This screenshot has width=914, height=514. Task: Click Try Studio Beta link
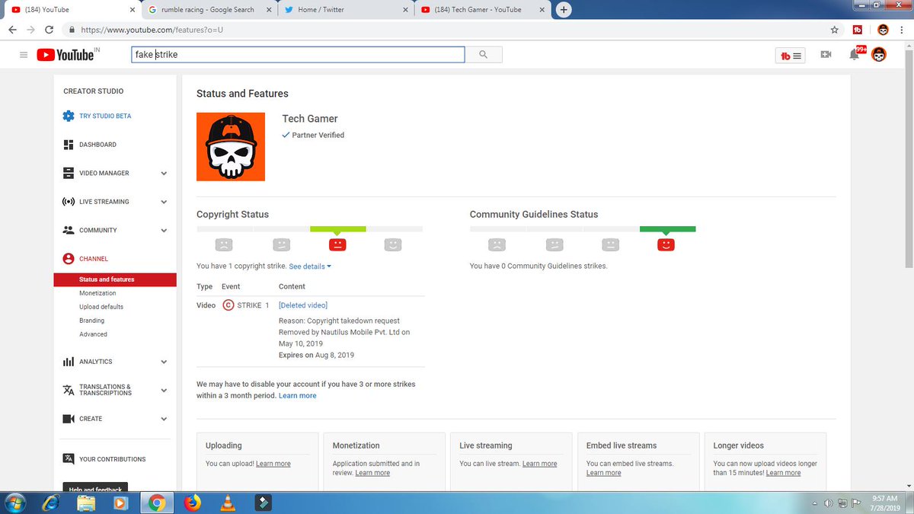(105, 117)
